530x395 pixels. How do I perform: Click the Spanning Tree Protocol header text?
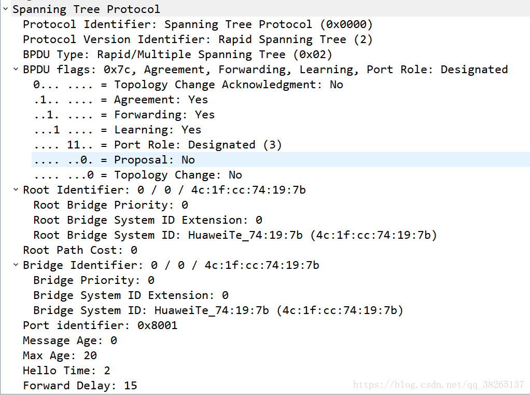86,9
